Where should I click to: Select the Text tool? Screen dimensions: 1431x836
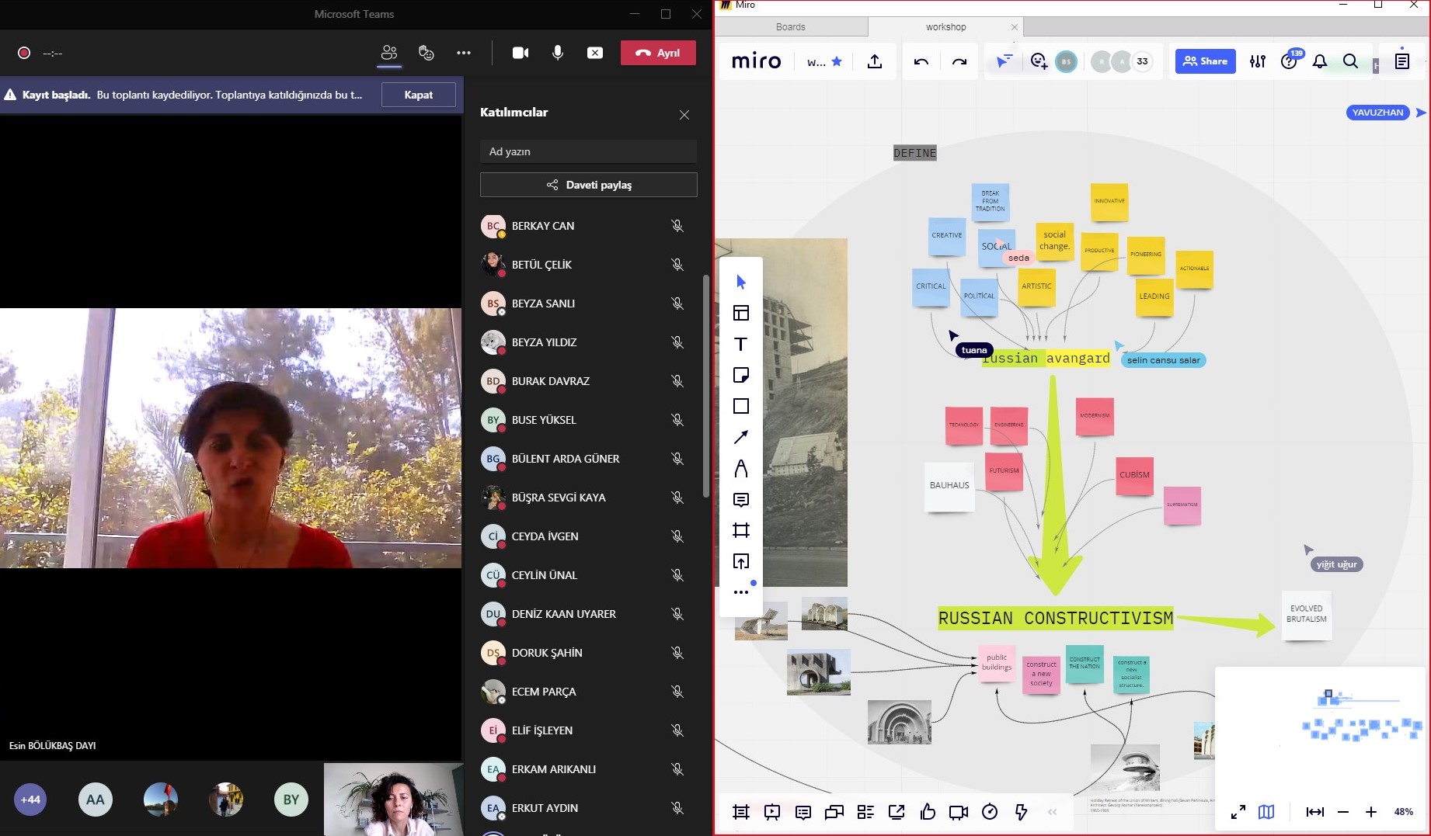(x=741, y=344)
